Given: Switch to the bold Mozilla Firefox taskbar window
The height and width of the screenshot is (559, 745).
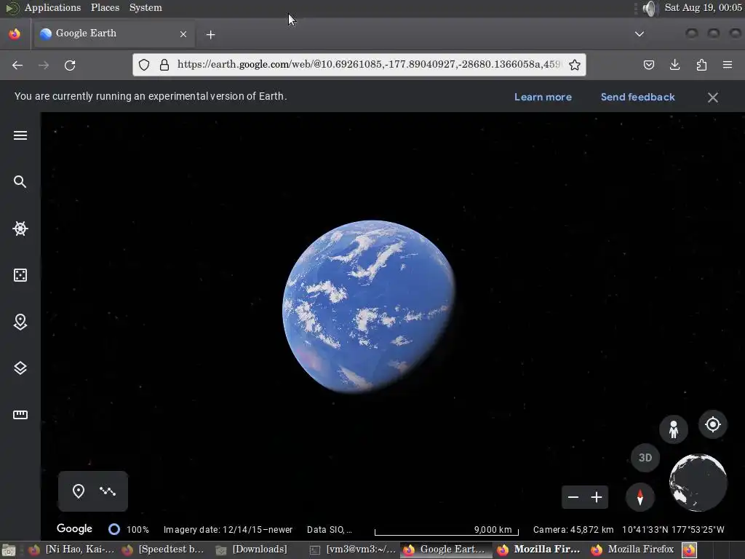Looking at the screenshot, I should pos(538,550).
